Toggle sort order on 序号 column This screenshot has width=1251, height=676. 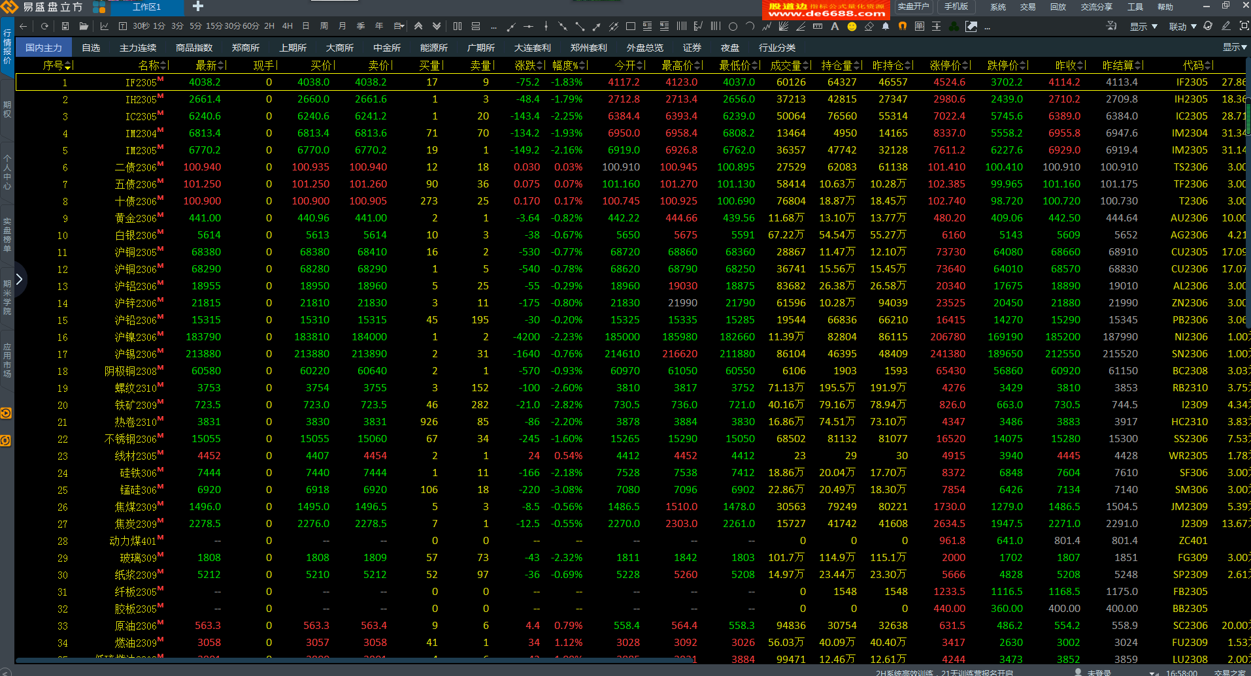pos(57,65)
